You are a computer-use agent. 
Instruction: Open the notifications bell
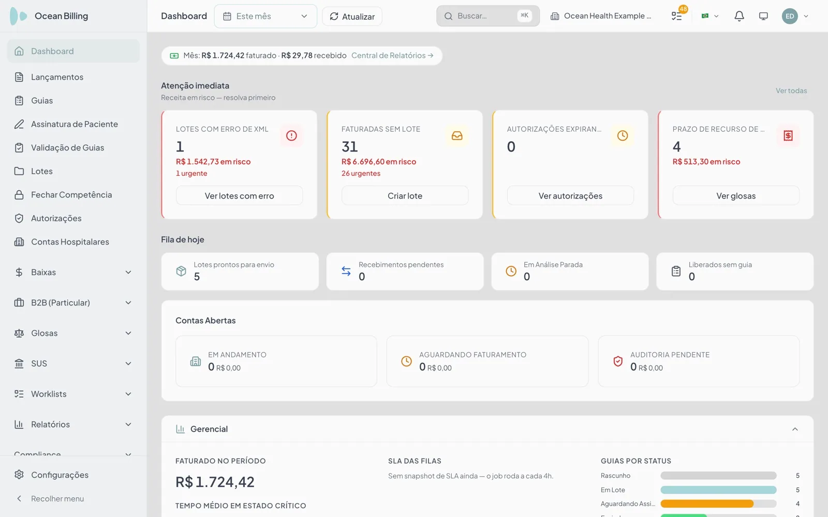pos(739,16)
